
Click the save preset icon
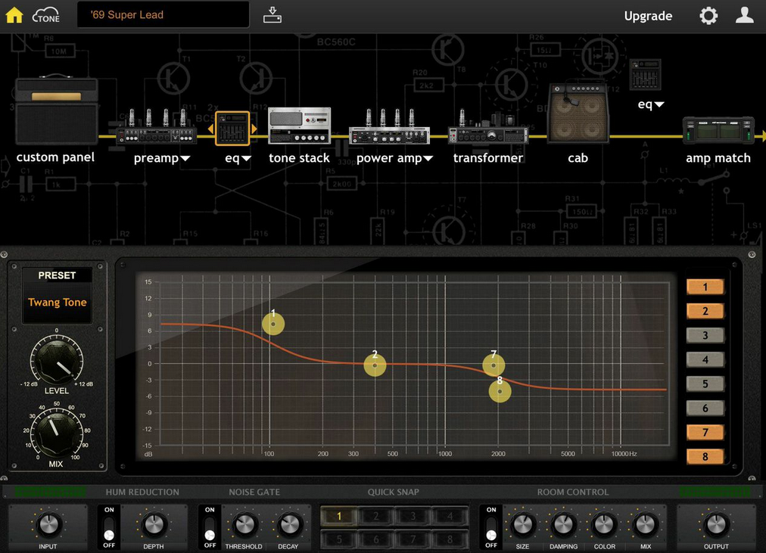(272, 15)
